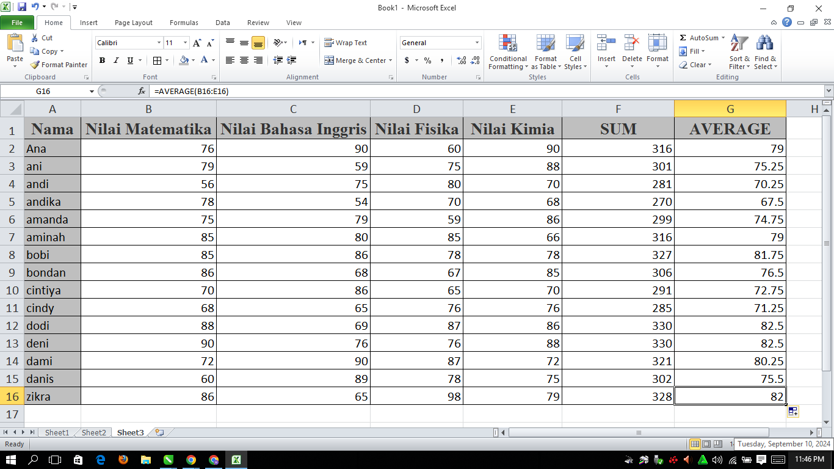Open Format as Table gallery
The image size is (834, 469).
point(546,53)
